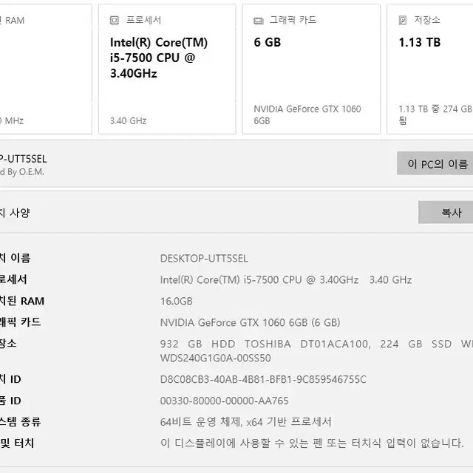Click the i5-7500 processor spec row value
The width and height of the screenshot is (473, 473).
pos(286,280)
